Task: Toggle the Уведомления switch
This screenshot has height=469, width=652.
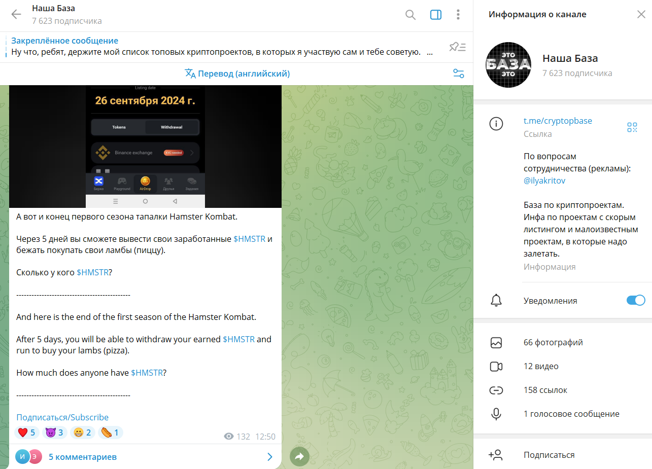Action: [x=636, y=300]
